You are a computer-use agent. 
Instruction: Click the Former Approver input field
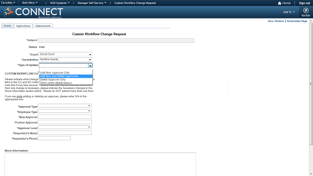pyautogui.click(x=65, y=122)
